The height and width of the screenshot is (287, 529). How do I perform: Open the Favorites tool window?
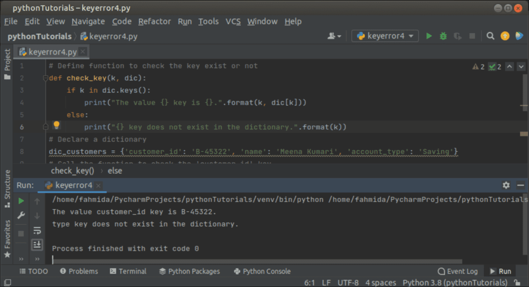pyautogui.click(x=7, y=238)
